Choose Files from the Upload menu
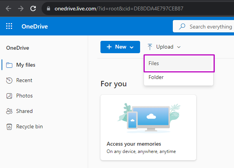Image resolution: width=234 pixels, height=168 pixels. click(x=179, y=63)
